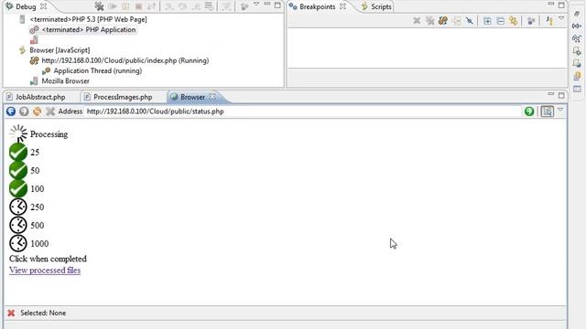This screenshot has width=586, height=329.
Task: Click the Variables icon in right sidebar
Action: (x=577, y=26)
